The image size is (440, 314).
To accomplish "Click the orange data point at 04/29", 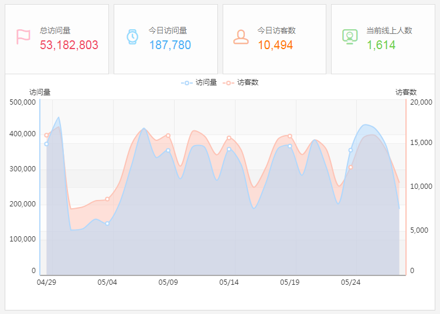I will pyautogui.click(x=46, y=135).
